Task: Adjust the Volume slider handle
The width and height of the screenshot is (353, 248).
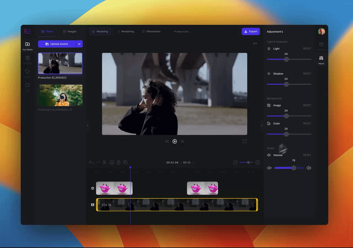Action: point(293,168)
